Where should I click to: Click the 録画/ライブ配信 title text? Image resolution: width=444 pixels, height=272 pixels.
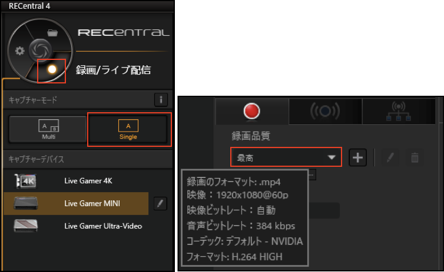(x=113, y=70)
